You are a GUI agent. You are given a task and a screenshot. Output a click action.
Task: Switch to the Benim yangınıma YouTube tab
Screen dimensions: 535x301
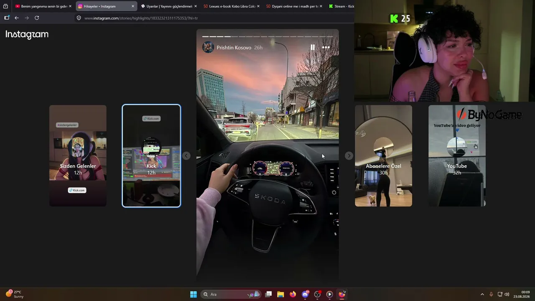tap(43, 6)
